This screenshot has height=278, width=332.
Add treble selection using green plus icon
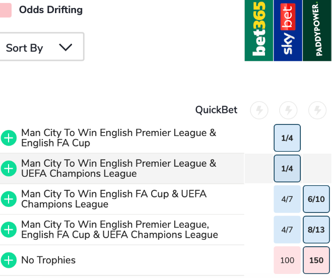[x=9, y=230]
